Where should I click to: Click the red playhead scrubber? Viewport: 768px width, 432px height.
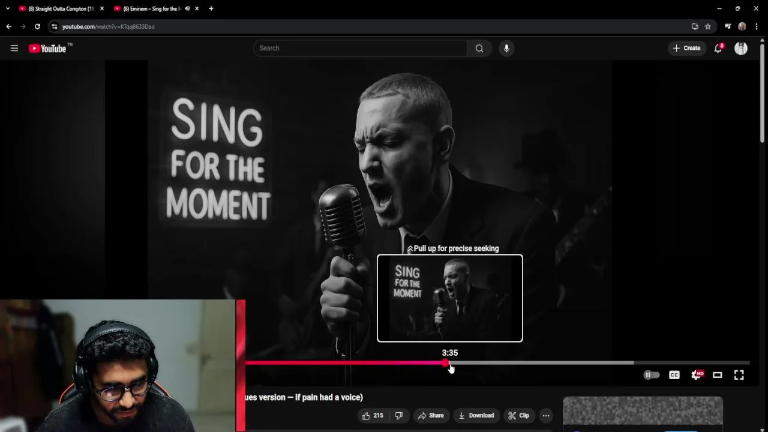445,362
